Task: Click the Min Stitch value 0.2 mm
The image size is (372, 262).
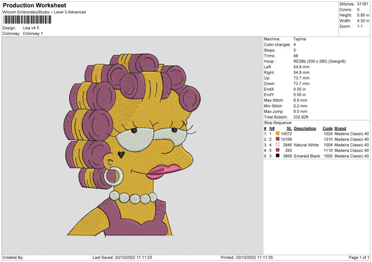Action: pyautogui.click(x=300, y=106)
